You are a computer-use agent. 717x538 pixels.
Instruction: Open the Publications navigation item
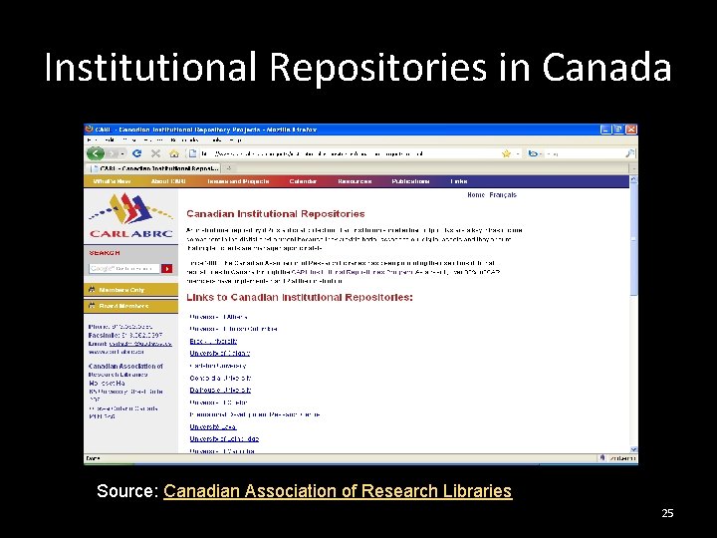410,181
